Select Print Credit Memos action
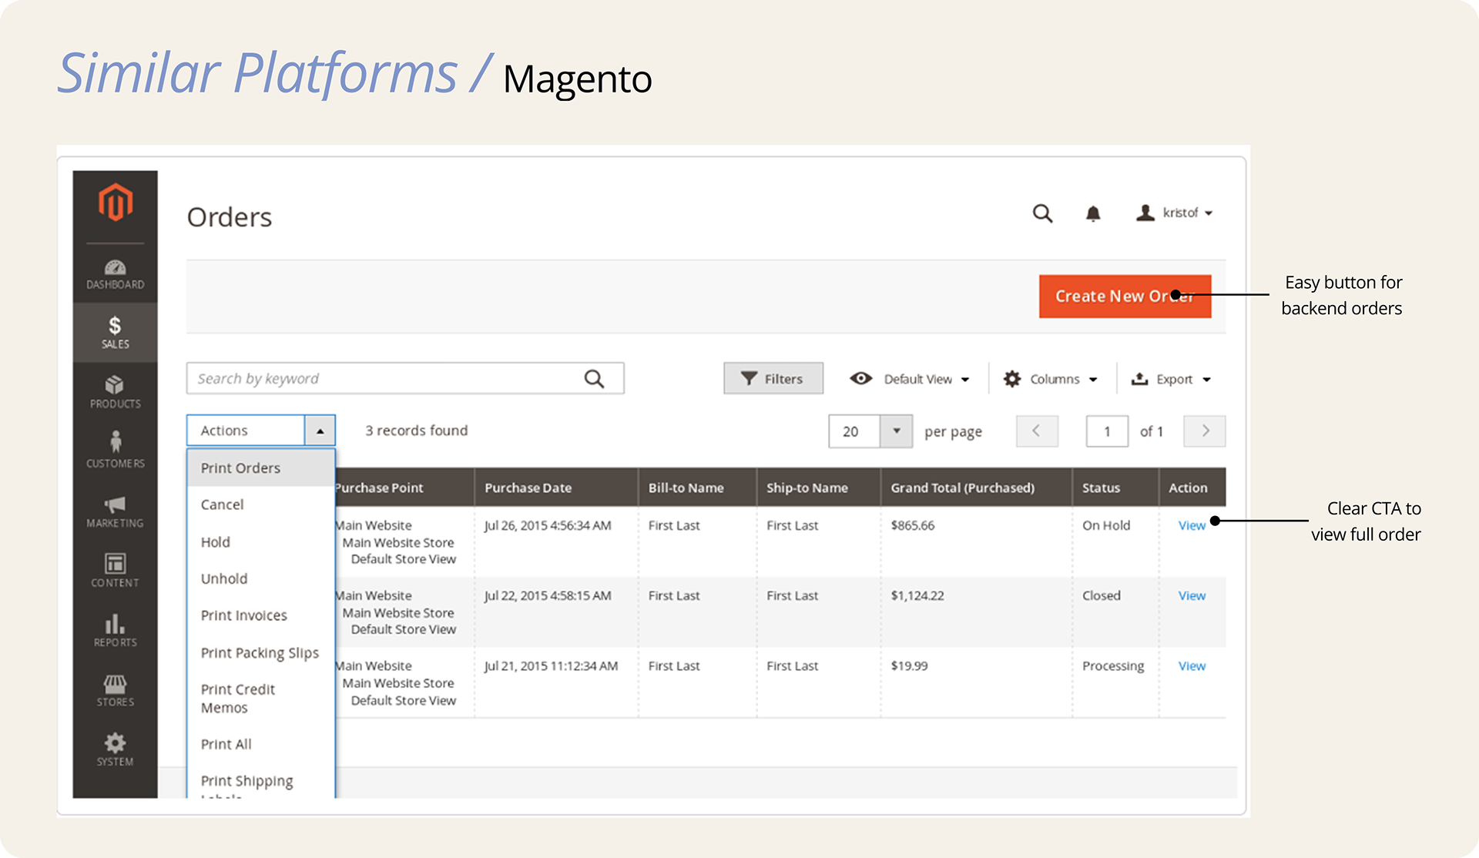Screen dimensions: 1479x858 (261, 699)
